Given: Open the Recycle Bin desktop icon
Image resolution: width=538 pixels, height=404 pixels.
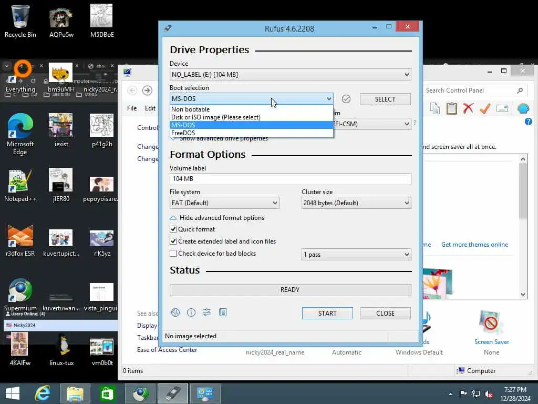Looking at the screenshot, I should [20, 21].
